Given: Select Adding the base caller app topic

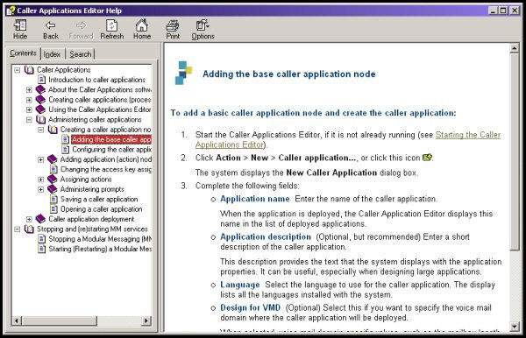Looking at the screenshot, I should tap(111, 139).
